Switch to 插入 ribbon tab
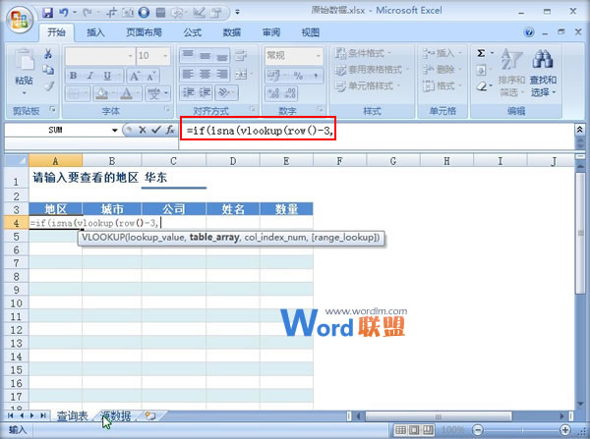This screenshot has height=439, width=590. pyautogui.click(x=95, y=32)
